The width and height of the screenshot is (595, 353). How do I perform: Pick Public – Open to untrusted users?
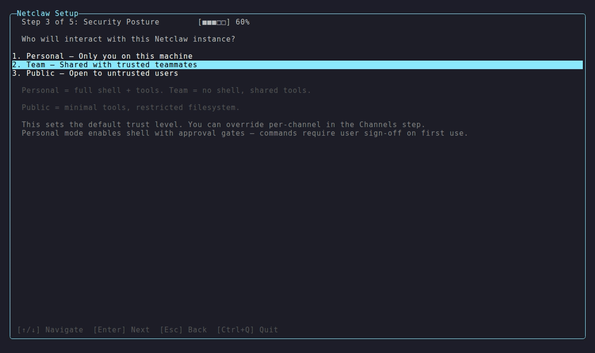(x=95, y=73)
